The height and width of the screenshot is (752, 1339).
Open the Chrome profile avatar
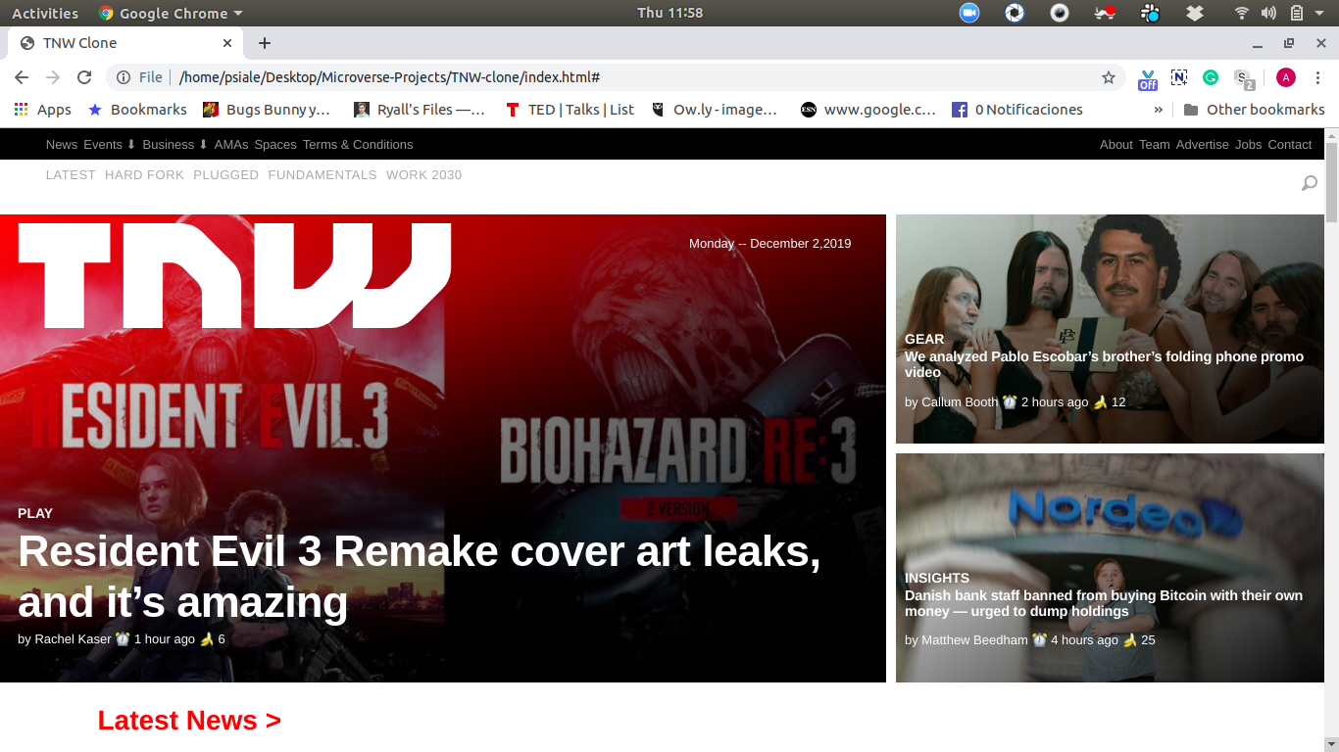(1286, 77)
